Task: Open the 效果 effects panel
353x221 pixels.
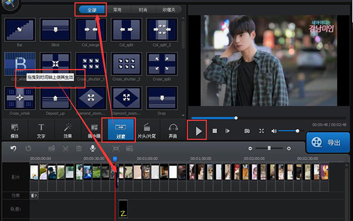Action: click(68, 131)
